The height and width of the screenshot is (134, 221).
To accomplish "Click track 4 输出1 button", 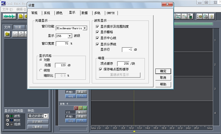I will click(x=82, y=112).
